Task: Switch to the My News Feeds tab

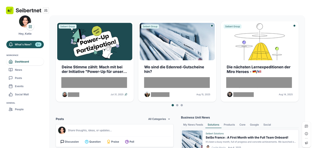Action: point(193,125)
